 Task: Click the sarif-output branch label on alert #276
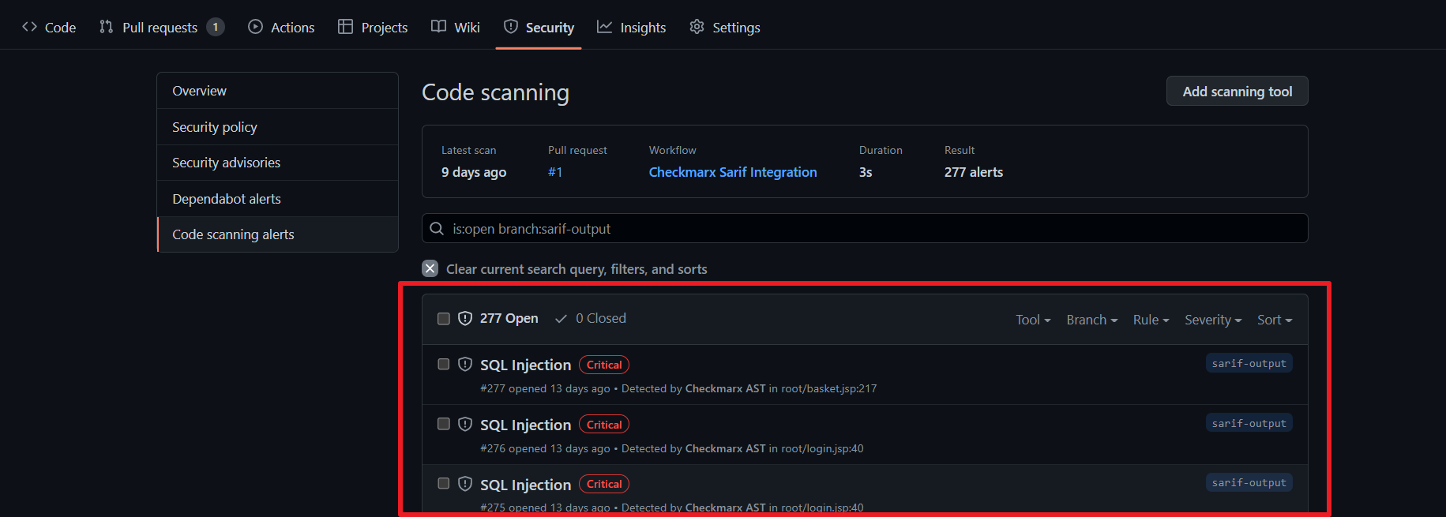click(1249, 423)
